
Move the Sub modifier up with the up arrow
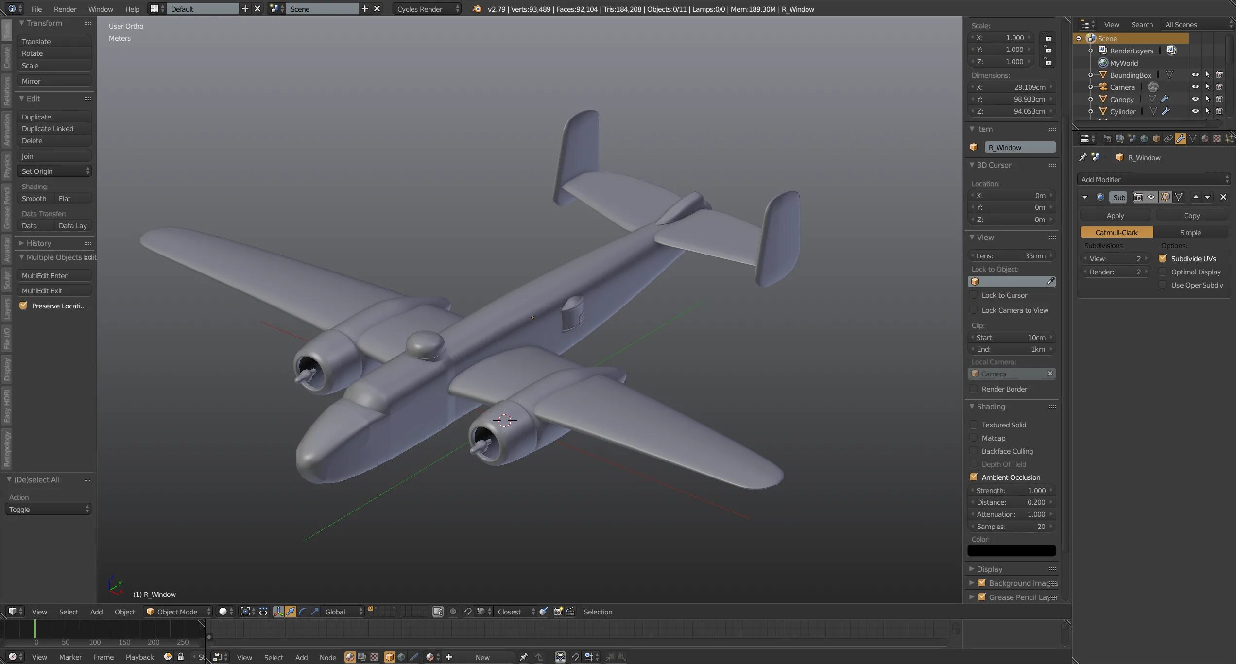[x=1196, y=197]
